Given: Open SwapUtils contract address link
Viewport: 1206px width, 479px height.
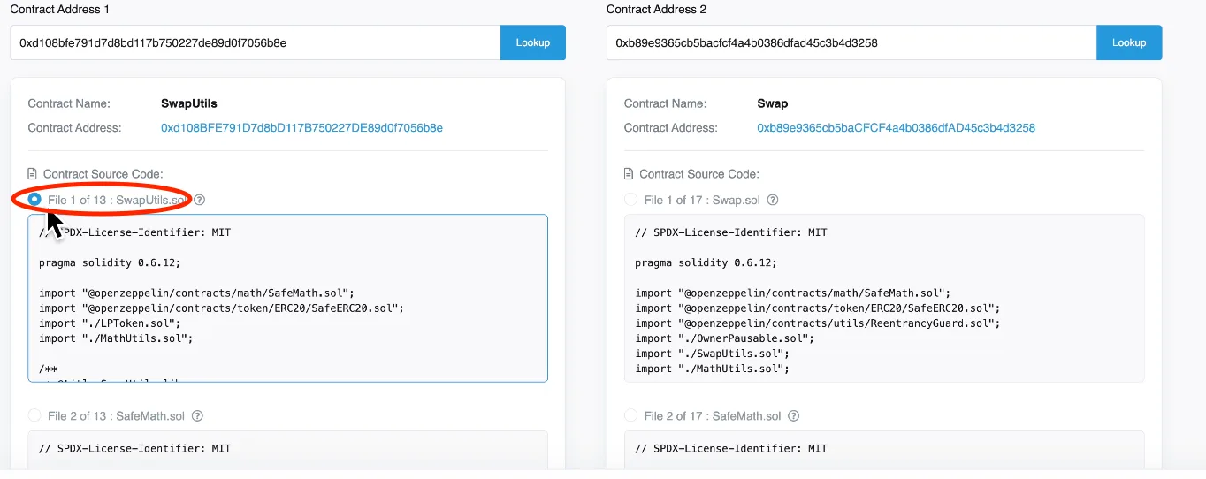Looking at the screenshot, I should [301, 128].
